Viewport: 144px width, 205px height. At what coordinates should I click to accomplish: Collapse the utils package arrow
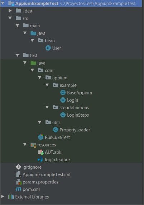(40, 122)
